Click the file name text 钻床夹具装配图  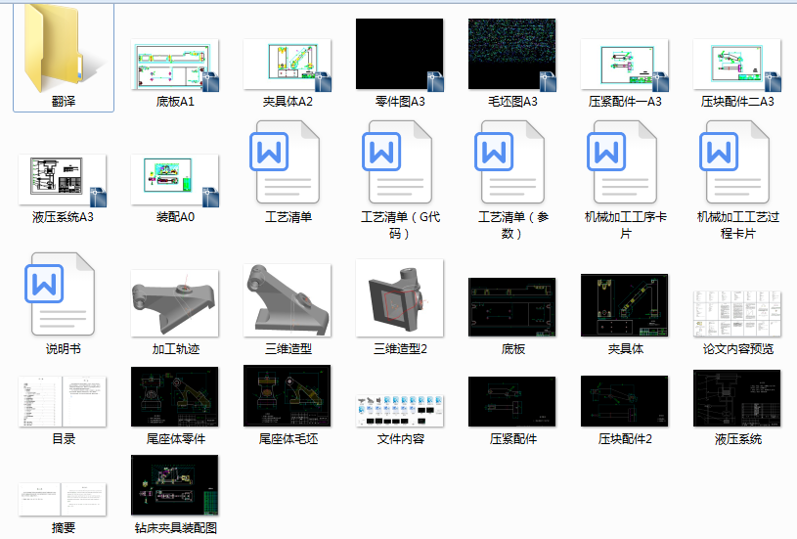[x=176, y=528]
